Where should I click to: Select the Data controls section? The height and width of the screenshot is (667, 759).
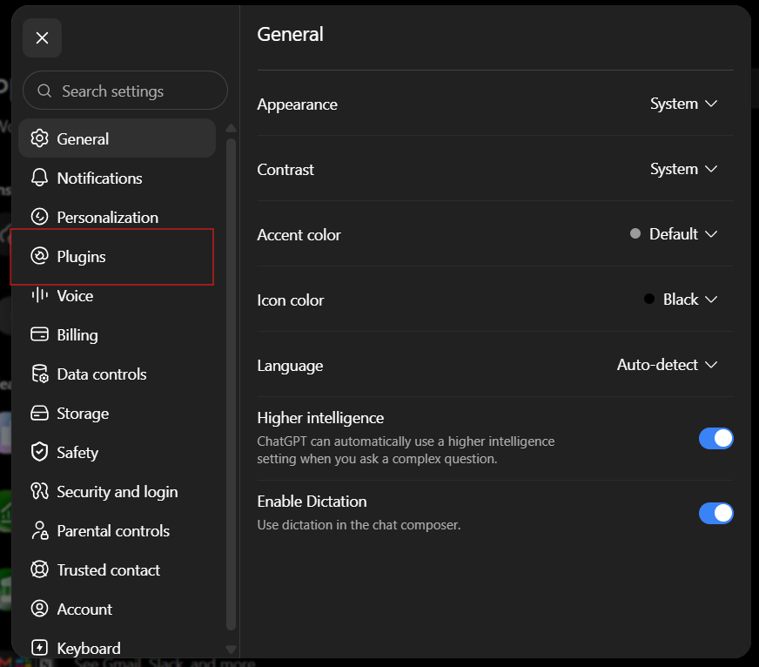[118, 374]
